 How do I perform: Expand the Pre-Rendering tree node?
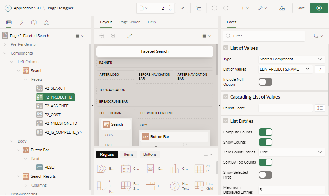coord(5,44)
